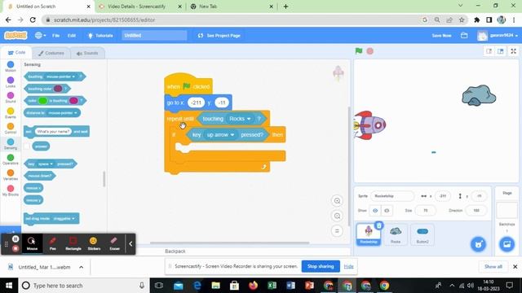Switch to the Sounds tab

87,53
